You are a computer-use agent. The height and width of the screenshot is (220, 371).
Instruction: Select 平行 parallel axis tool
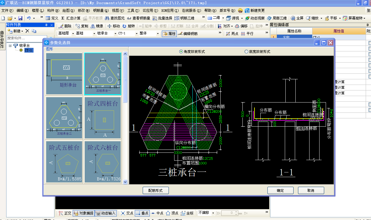247,34
